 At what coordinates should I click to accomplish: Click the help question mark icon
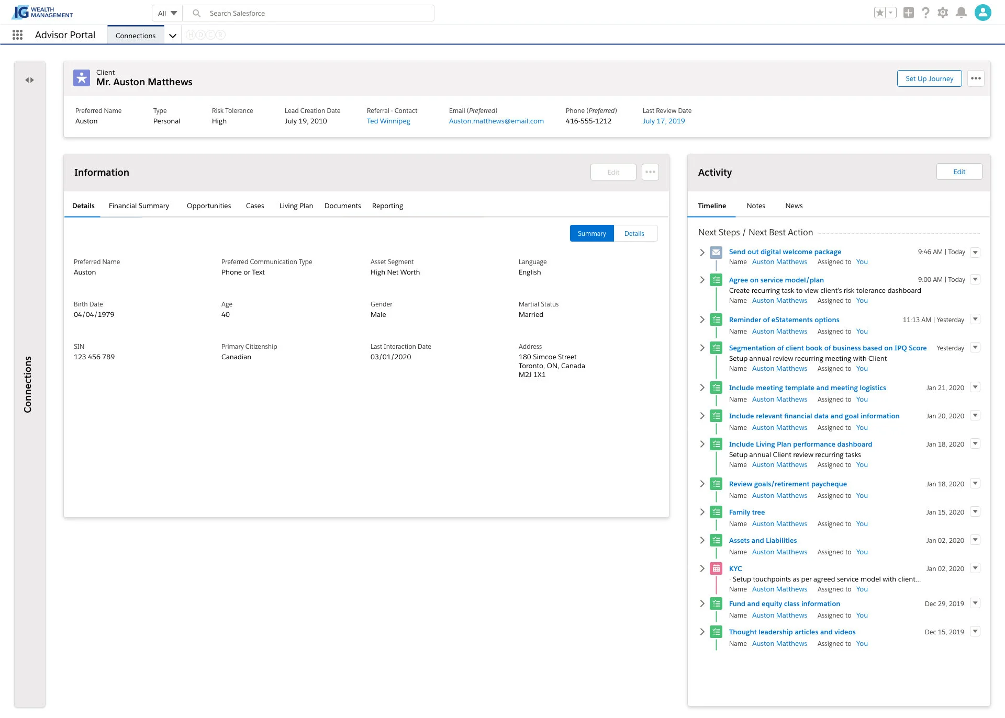925,13
